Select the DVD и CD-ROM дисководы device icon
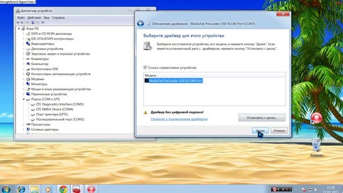This screenshot has height=193, width=343. click(x=28, y=33)
